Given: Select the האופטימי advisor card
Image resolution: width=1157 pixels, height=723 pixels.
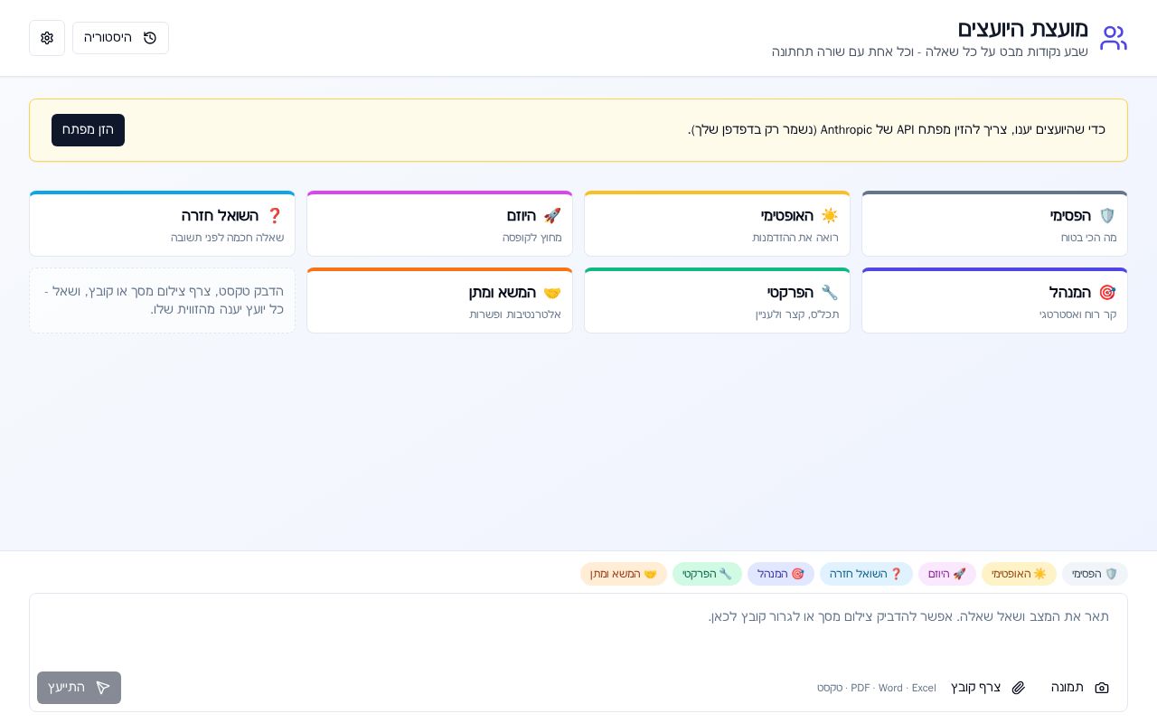Looking at the screenshot, I should pyautogui.click(x=717, y=224).
